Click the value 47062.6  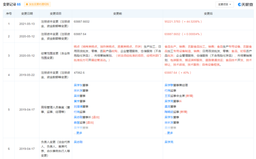click(x=79, y=73)
